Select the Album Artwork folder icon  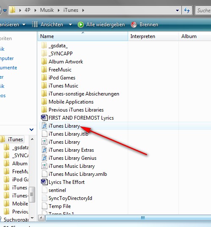click(x=44, y=62)
